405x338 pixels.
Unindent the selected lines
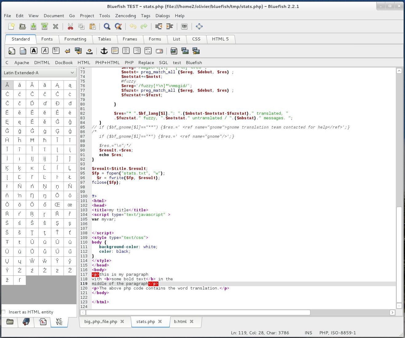pos(158,26)
